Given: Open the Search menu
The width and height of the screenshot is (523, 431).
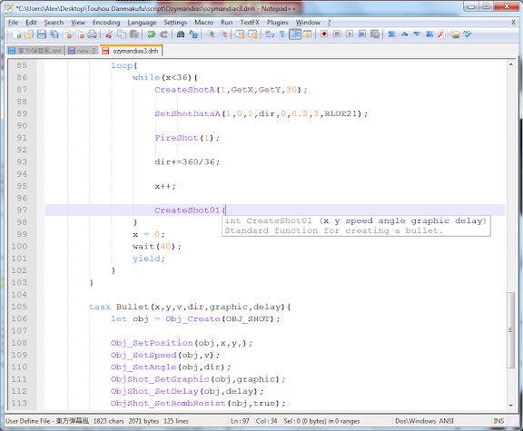Looking at the screenshot, I should 54,23.
